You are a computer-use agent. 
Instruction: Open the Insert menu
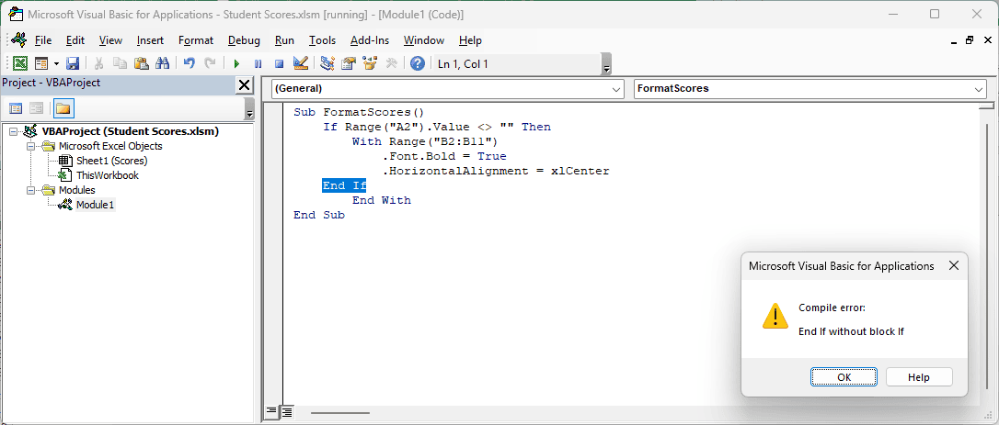150,40
